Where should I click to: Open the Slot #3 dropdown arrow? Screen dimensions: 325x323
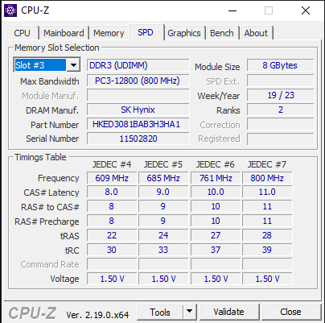tap(73, 65)
